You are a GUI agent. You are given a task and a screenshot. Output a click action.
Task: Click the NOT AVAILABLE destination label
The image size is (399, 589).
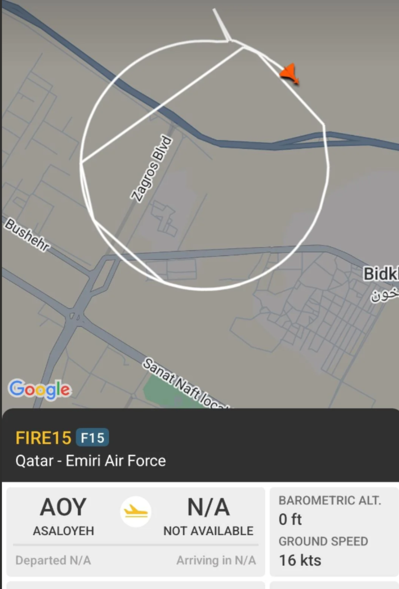coord(208,531)
